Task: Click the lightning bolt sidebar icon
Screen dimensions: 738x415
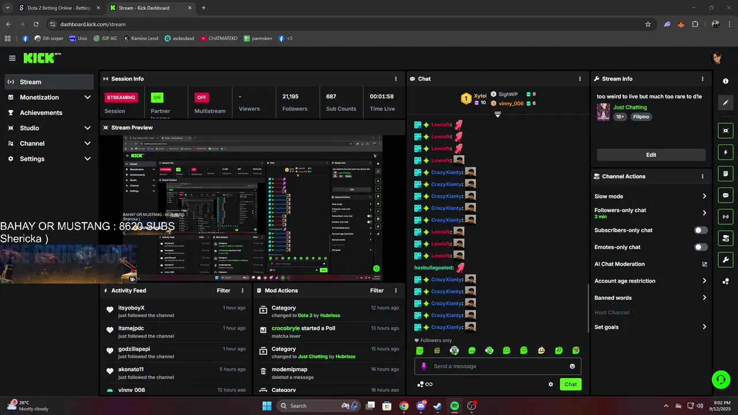Action: click(726, 152)
